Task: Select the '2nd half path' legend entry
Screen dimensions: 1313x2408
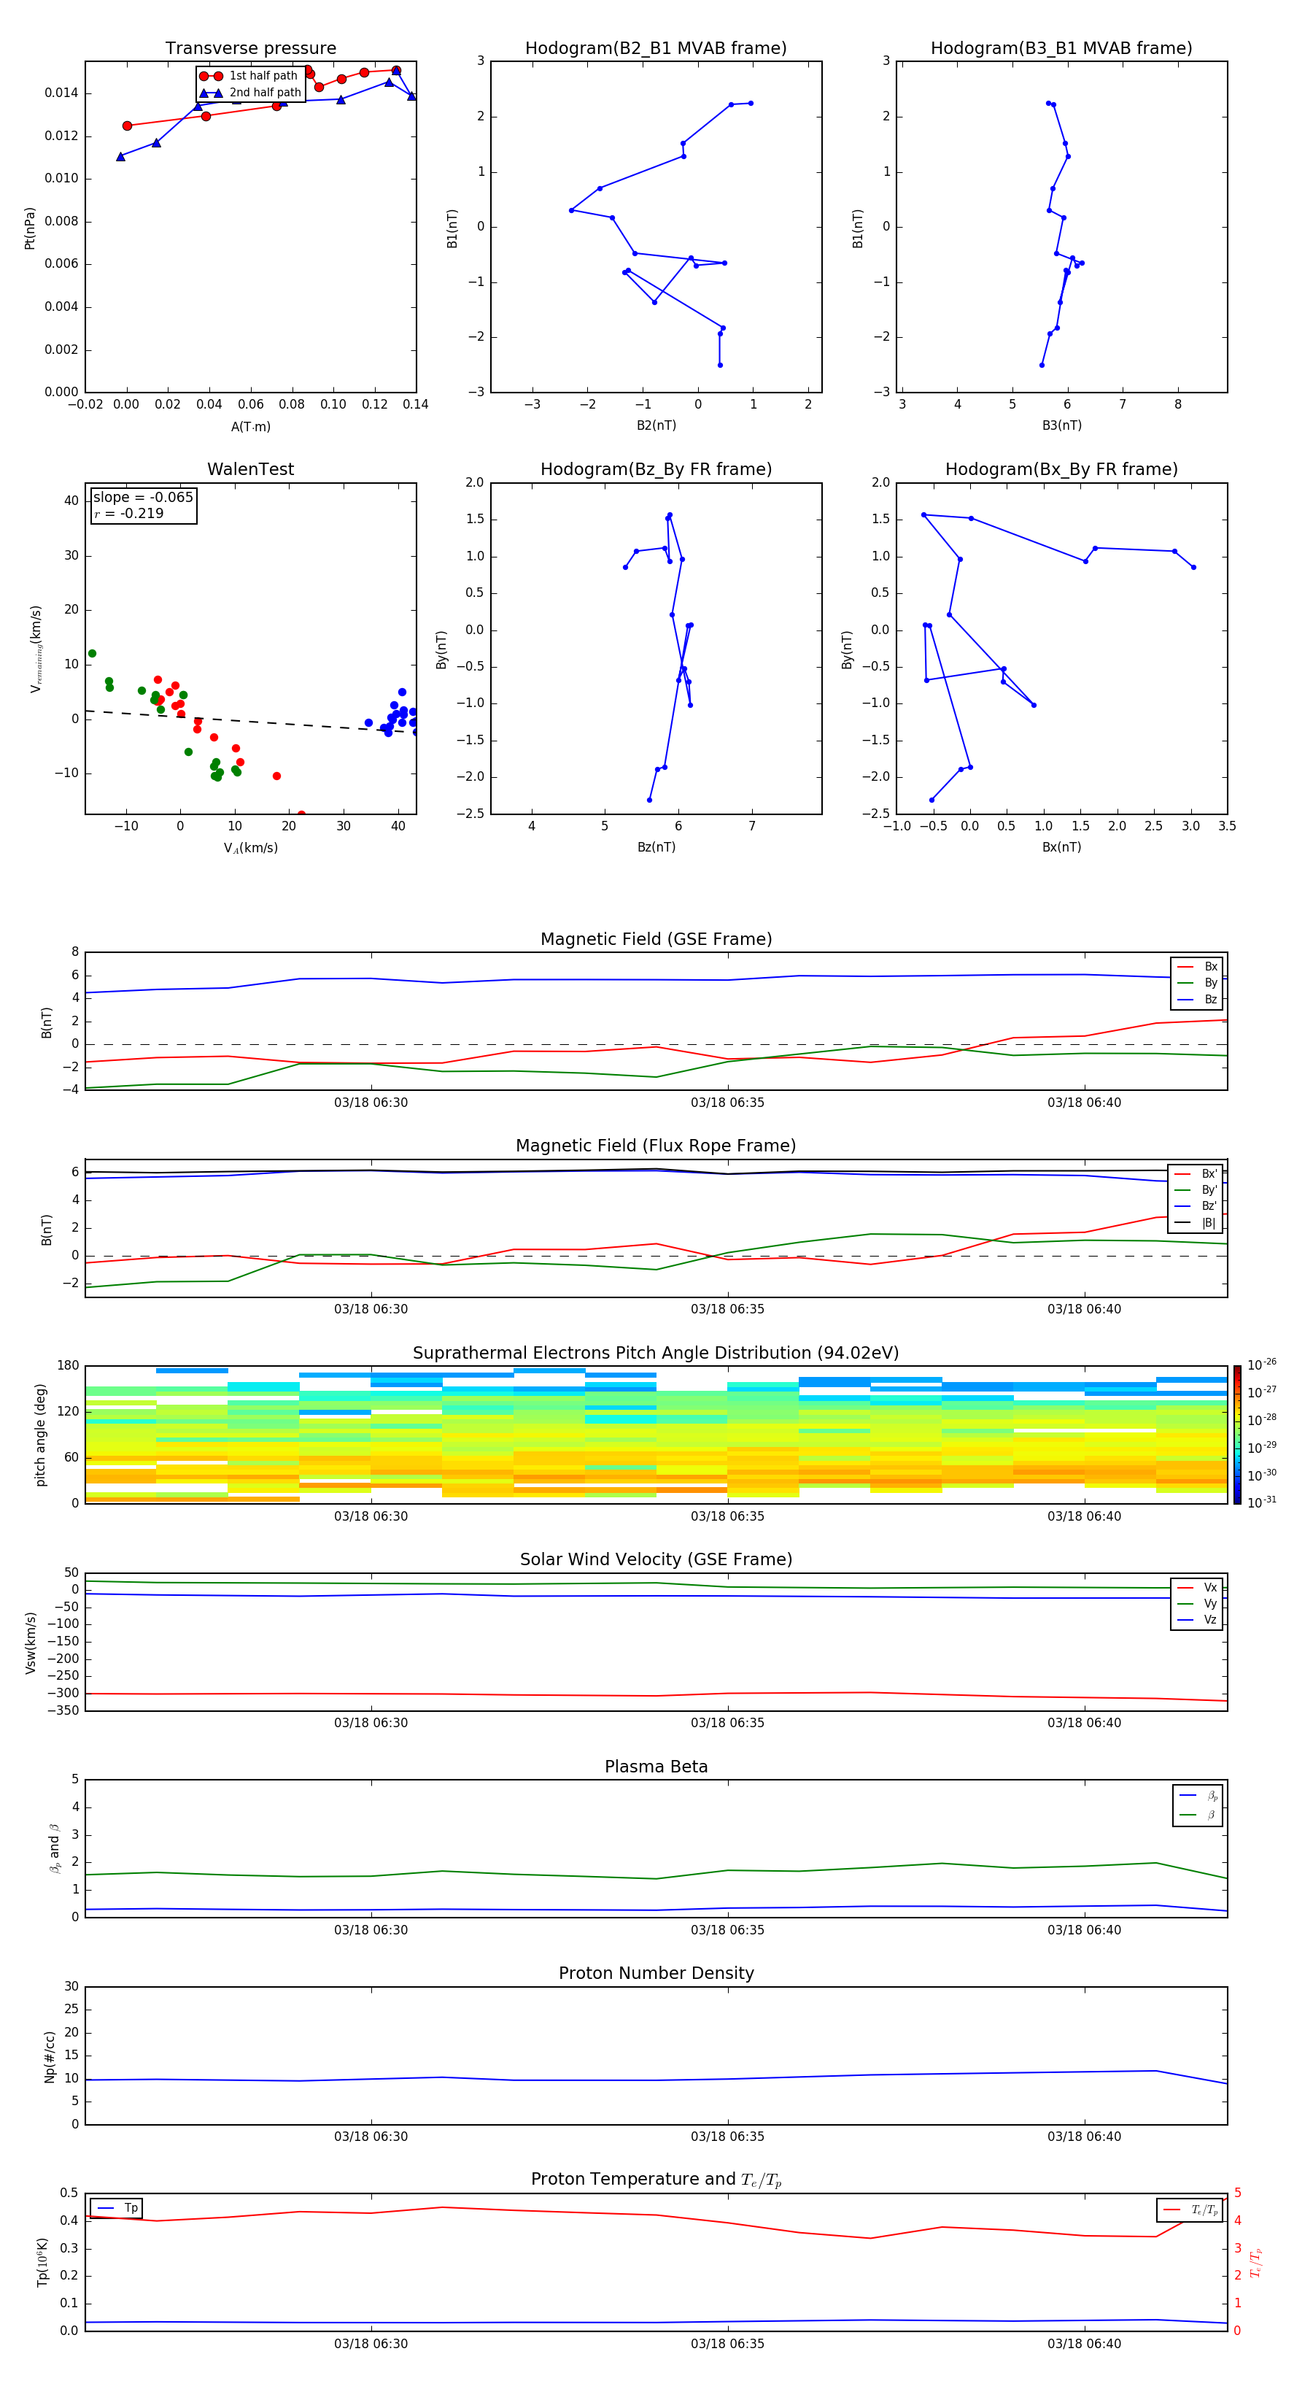Action: [249, 93]
